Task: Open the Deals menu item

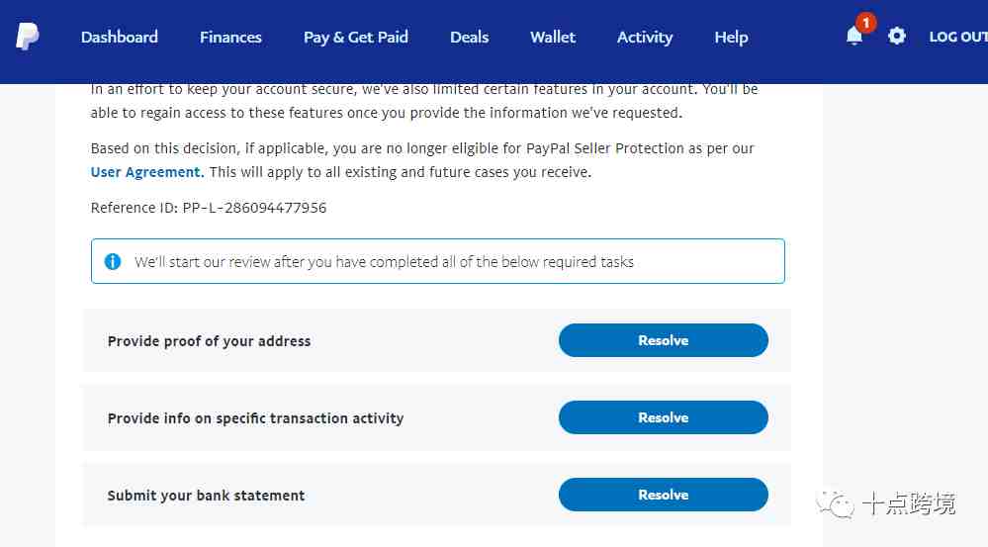Action: click(470, 38)
